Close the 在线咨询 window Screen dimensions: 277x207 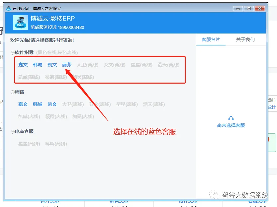(260, 8)
